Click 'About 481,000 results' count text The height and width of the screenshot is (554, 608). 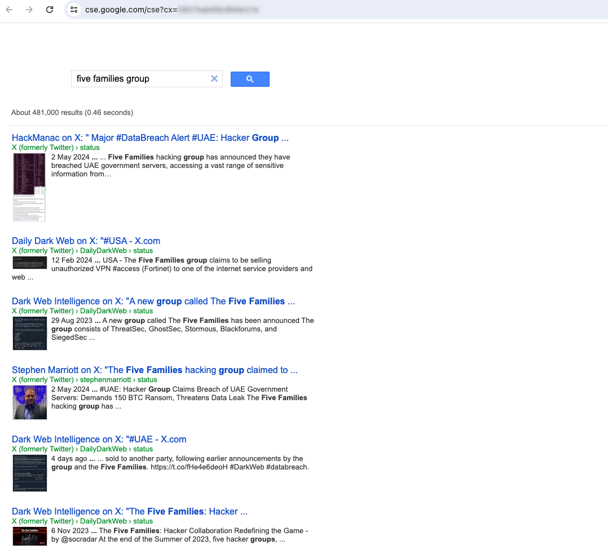pyautogui.click(x=72, y=112)
